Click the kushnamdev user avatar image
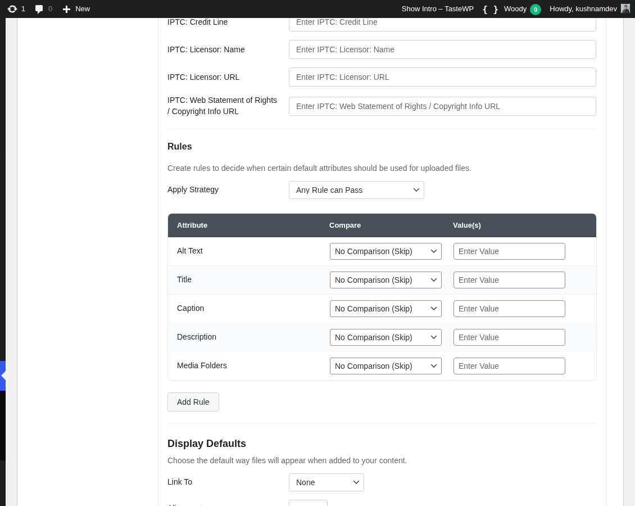Image resolution: width=635 pixels, height=506 pixels. point(625,8)
